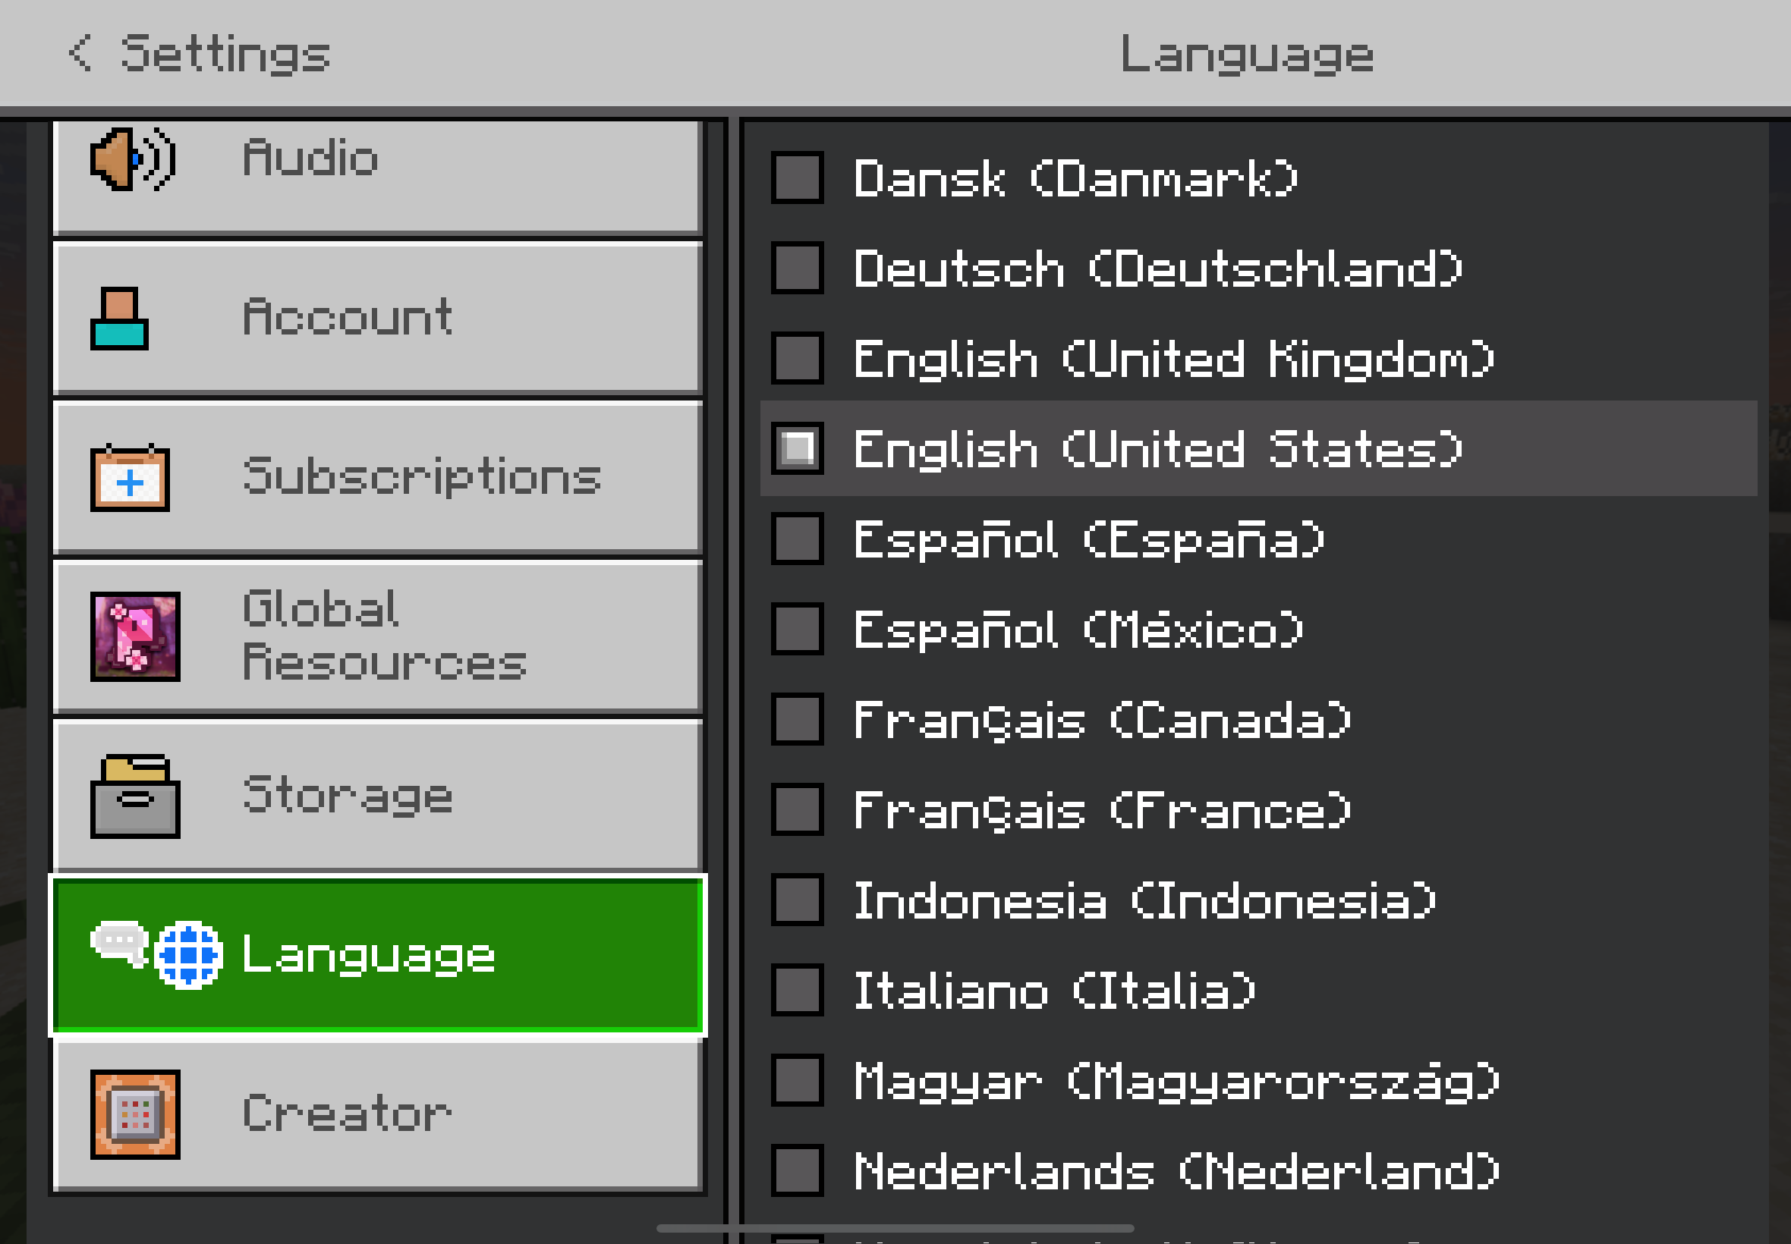This screenshot has height=1244, width=1791.
Task: Switch to Subscriptions settings tab
Action: tap(378, 478)
